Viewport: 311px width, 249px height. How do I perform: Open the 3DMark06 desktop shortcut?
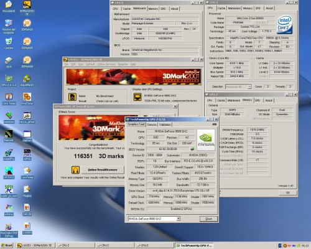[27, 62]
